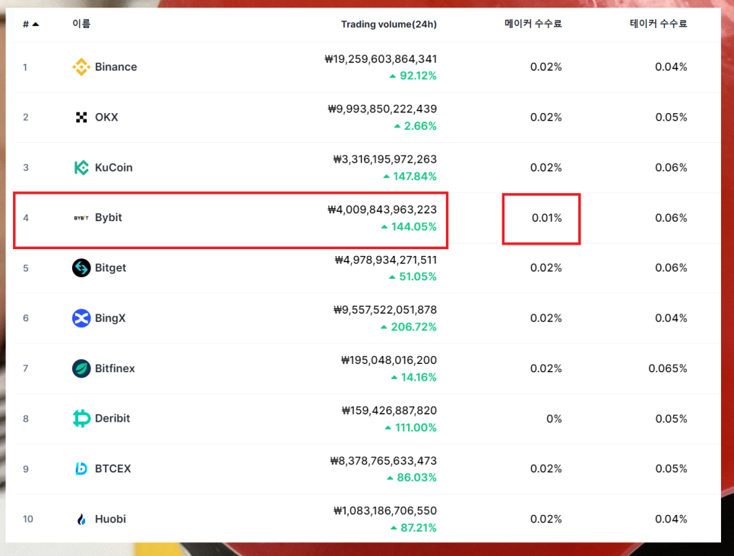Click the KuCoin logo icon

point(81,168)
